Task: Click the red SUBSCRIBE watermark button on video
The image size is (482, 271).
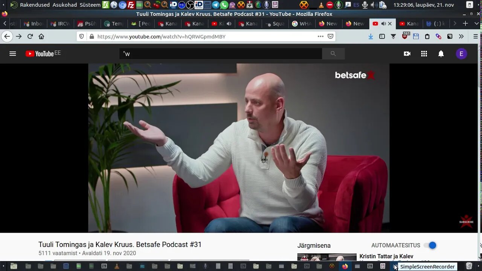Action: click(466, 221)
